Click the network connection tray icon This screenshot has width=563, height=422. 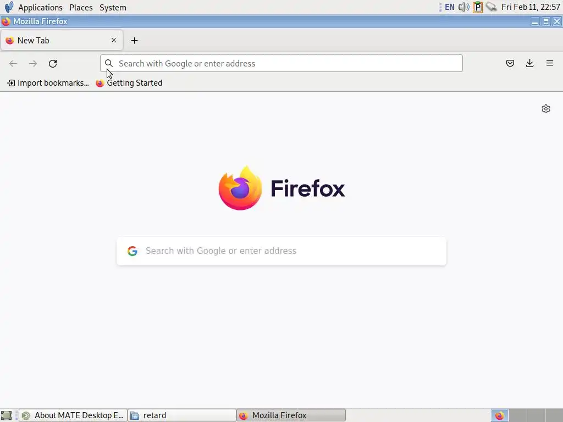click(x=491, y=7)
